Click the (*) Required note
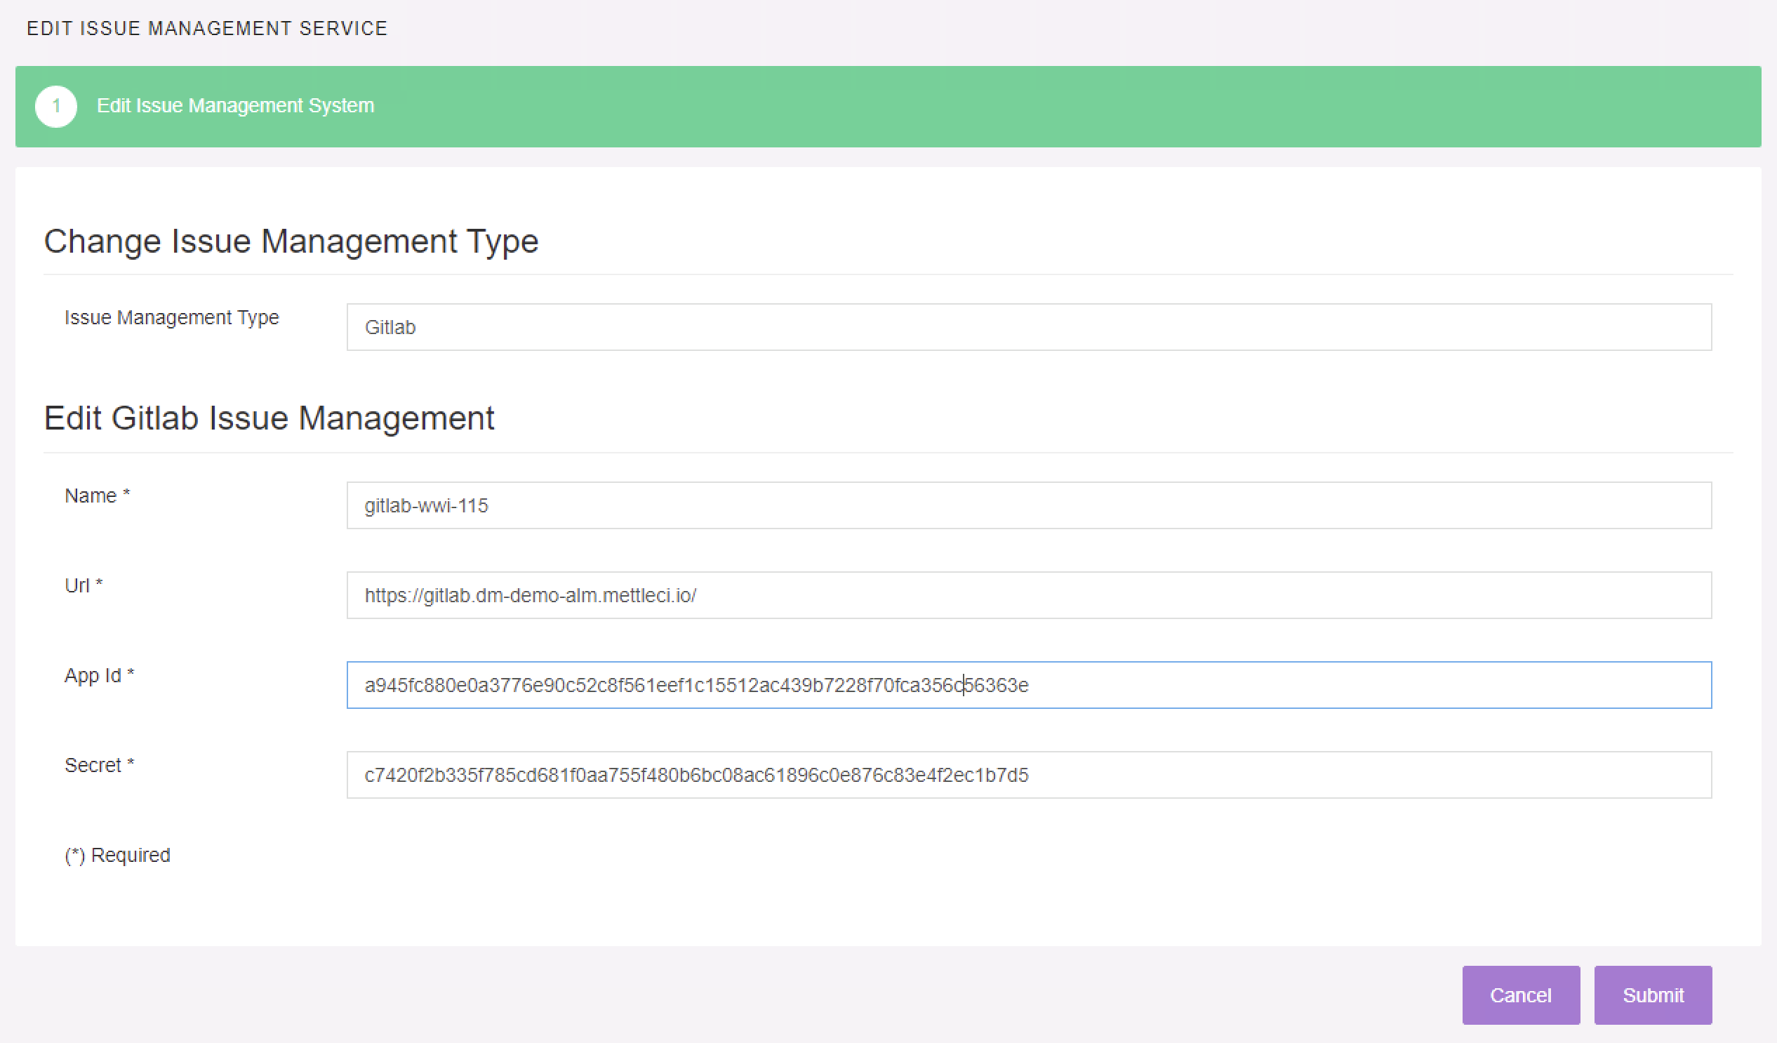Viewport: 1777px width, 1043px height. (117, 855)
